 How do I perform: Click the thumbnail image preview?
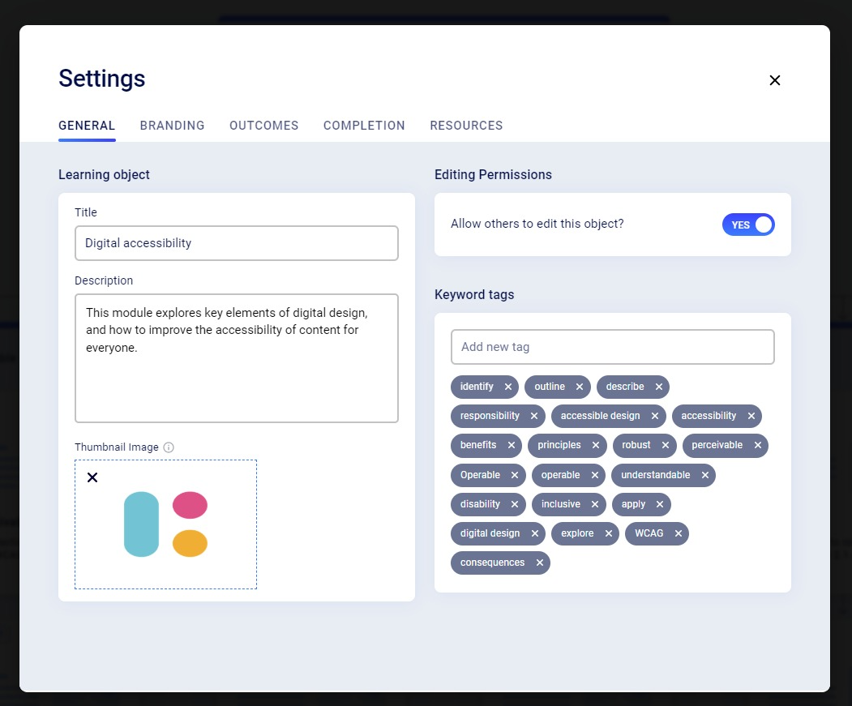pos(165,524)
